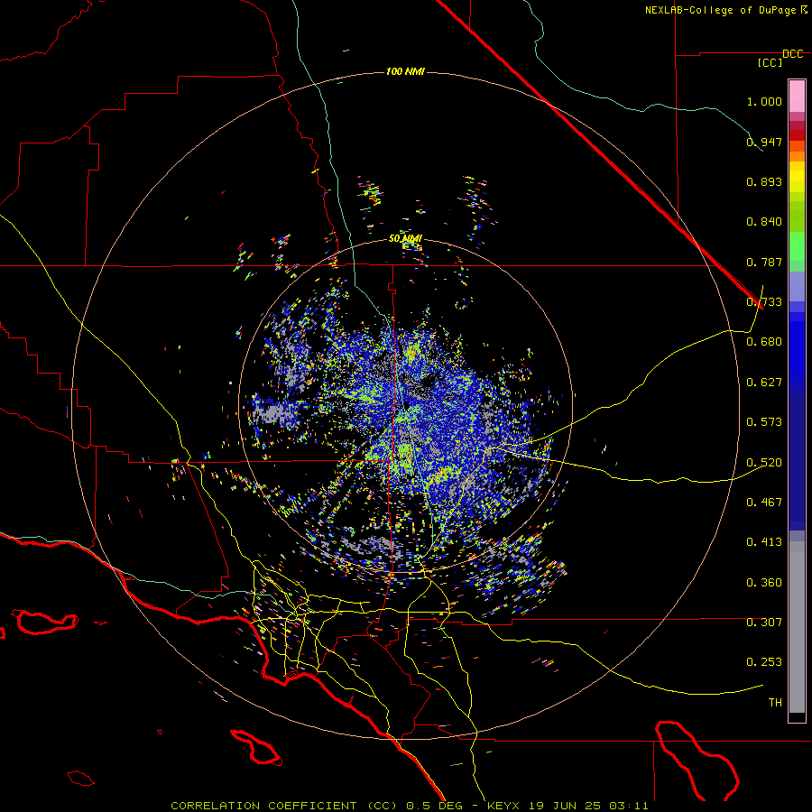Click the 0.307 legend value
This screenshot has width=812, height=812.
pos(764,623)
